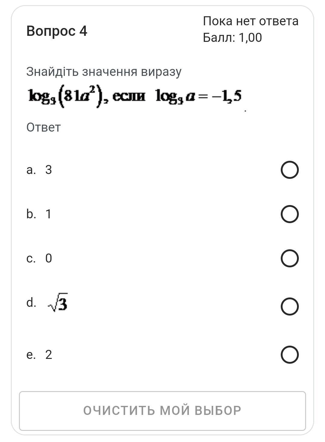Viewport: 325px width, 442px height.
Task: Click the 'e. 2' answer label
Action: [x=39, y=354]
